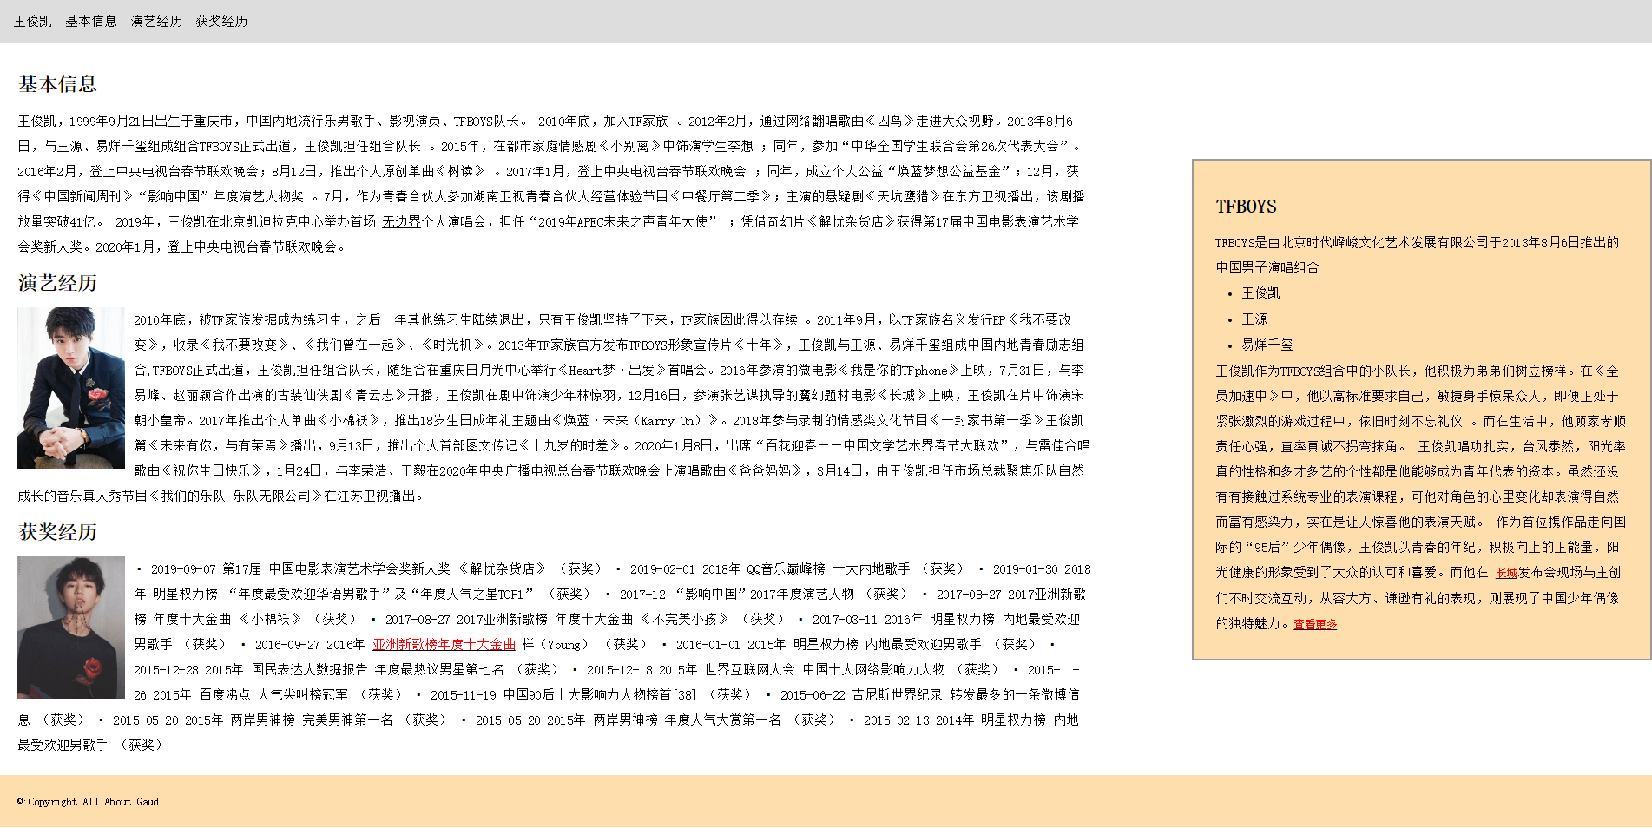Click the copyright icon in the footer
This screenshot has width=1652, height=828.
pyautogui.click(x=19, y=802)
